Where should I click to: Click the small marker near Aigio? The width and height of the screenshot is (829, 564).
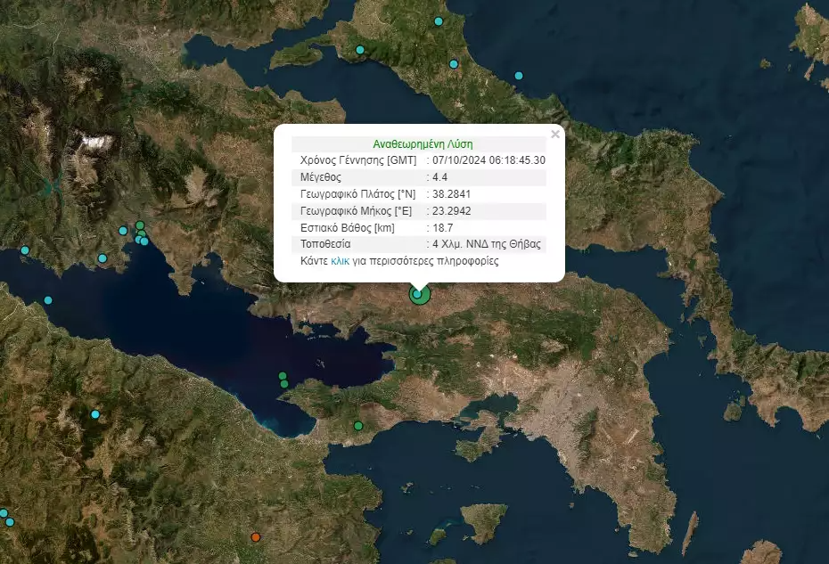pos(94,413)
